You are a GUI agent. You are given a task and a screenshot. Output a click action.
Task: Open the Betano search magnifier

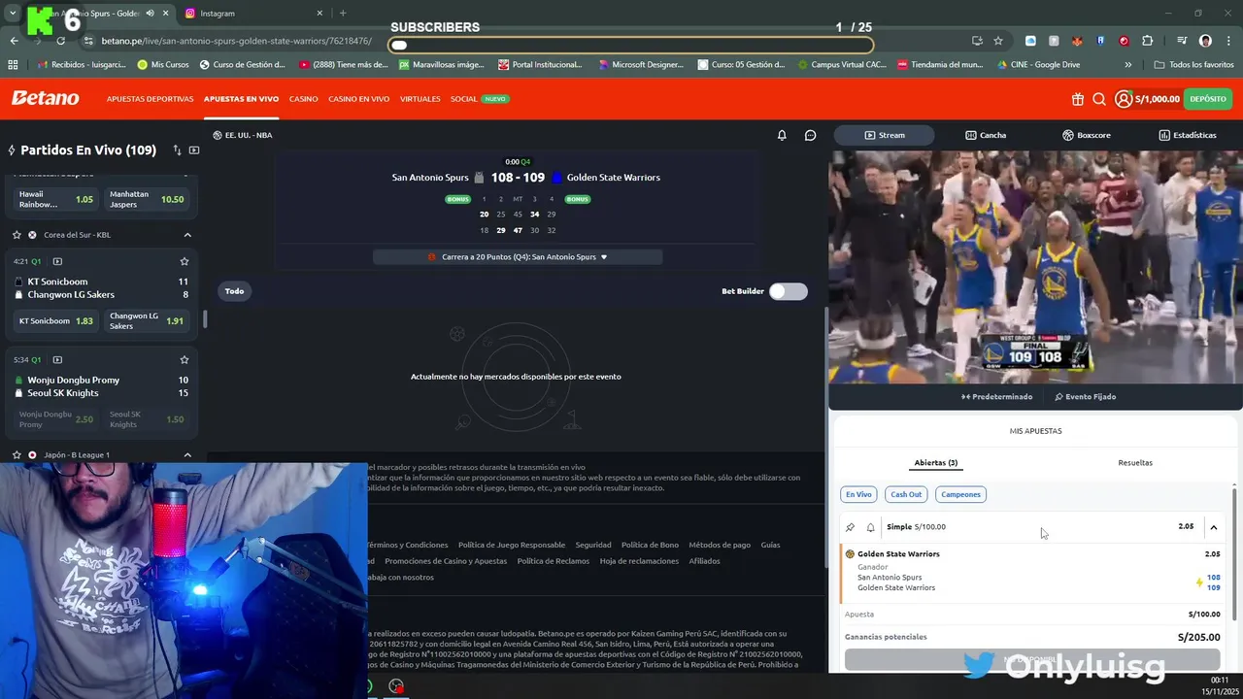click(x=1099, y=99)
